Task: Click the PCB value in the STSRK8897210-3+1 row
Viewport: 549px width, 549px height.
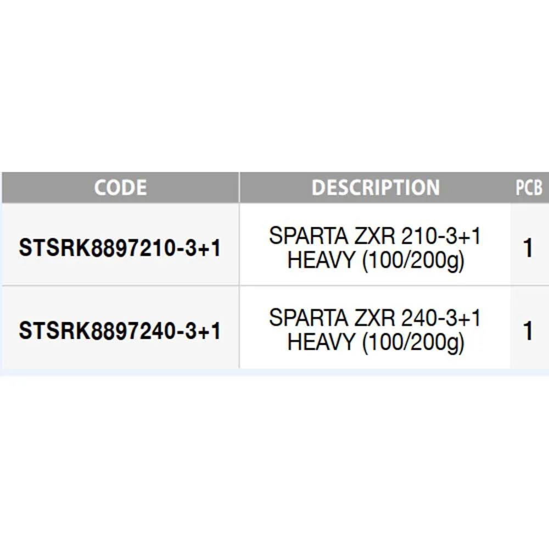Action: click(528, 248)
